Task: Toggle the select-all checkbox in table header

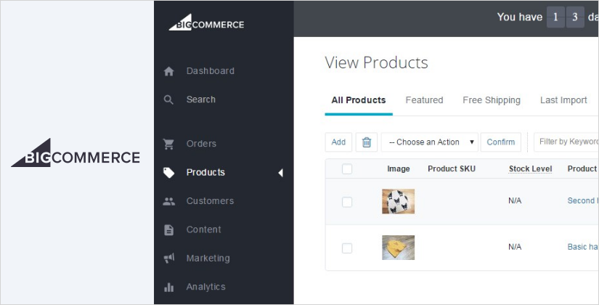Action: click(x=347, y=169)
